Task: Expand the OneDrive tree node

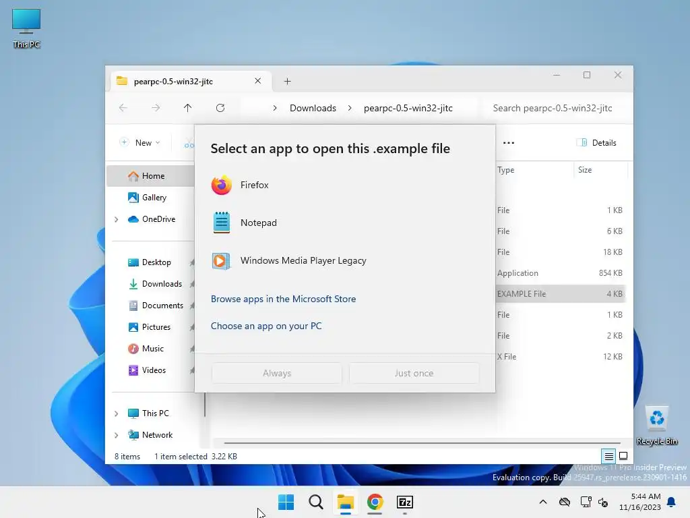Action: [x=116, y=219]
